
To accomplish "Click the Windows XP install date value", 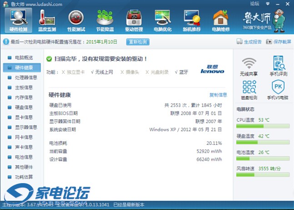I will (186, 129).
